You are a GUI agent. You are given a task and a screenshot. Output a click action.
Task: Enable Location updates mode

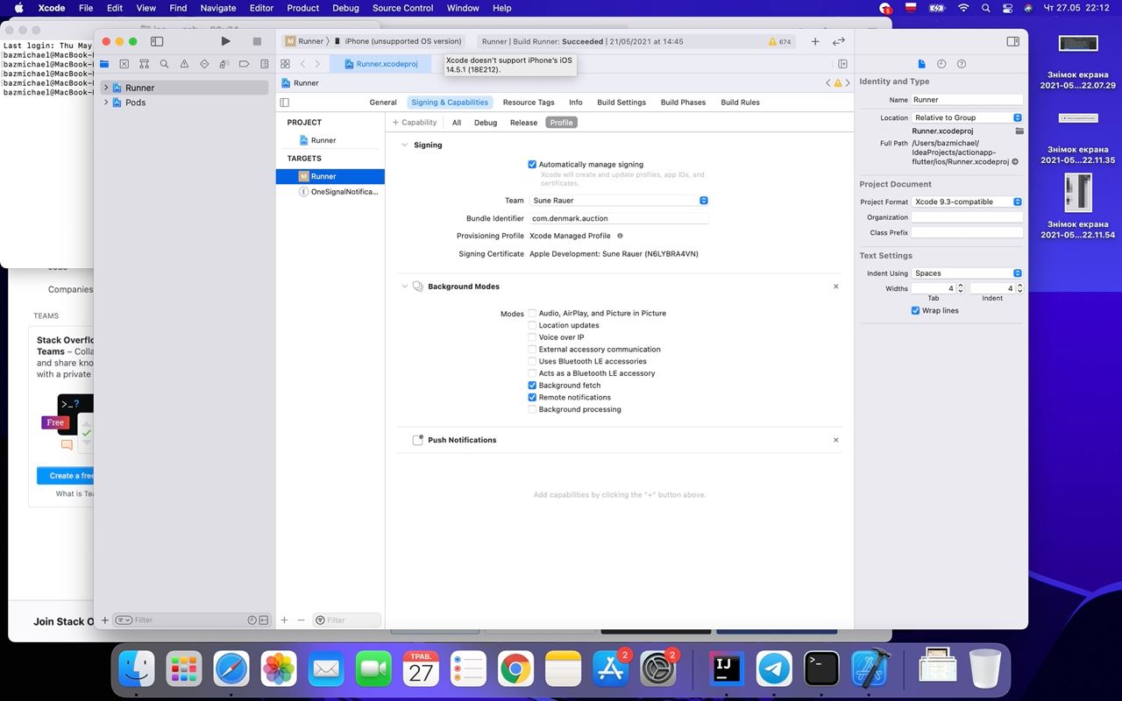(x=532, y=325)
